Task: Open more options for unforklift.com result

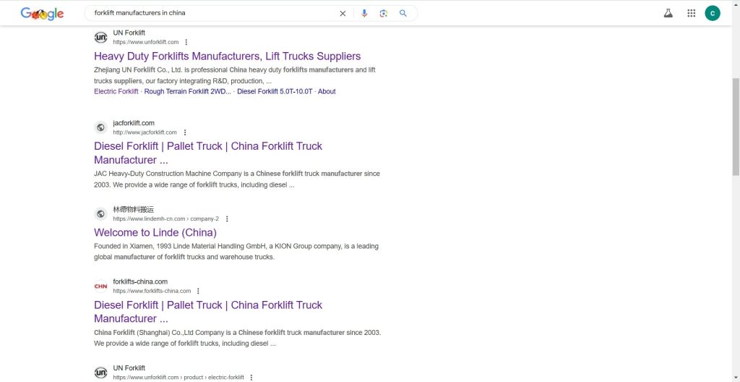Action: click(x=186, y=42)
